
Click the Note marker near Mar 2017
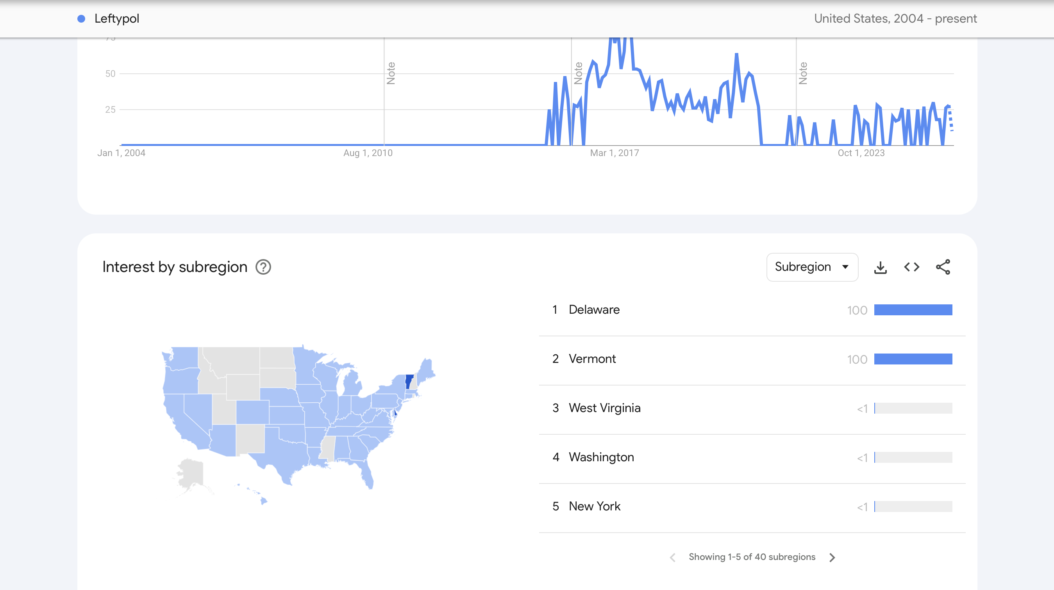(578, 73)
